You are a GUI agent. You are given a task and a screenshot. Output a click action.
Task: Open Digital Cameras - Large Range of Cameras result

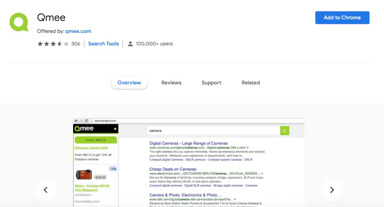pos(188,143)
